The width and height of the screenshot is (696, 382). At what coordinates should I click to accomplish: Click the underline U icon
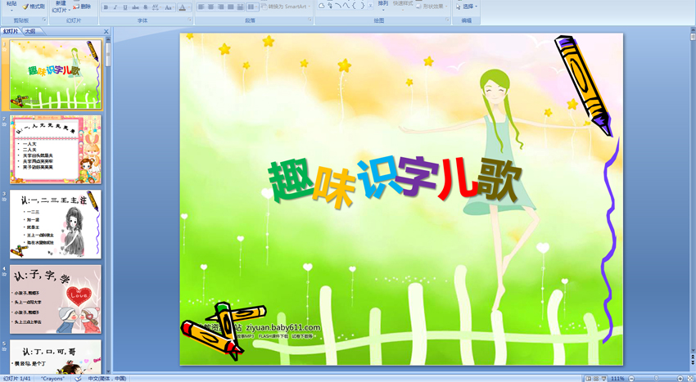(124, 7)
